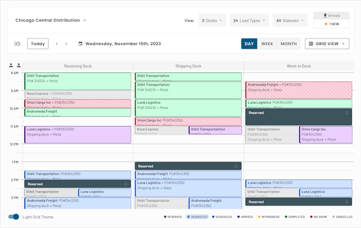Image resolution: width=361 pixels, height=228 pixels.
Task: Switch to the WEEK view tab
Action: pos(267,44)
